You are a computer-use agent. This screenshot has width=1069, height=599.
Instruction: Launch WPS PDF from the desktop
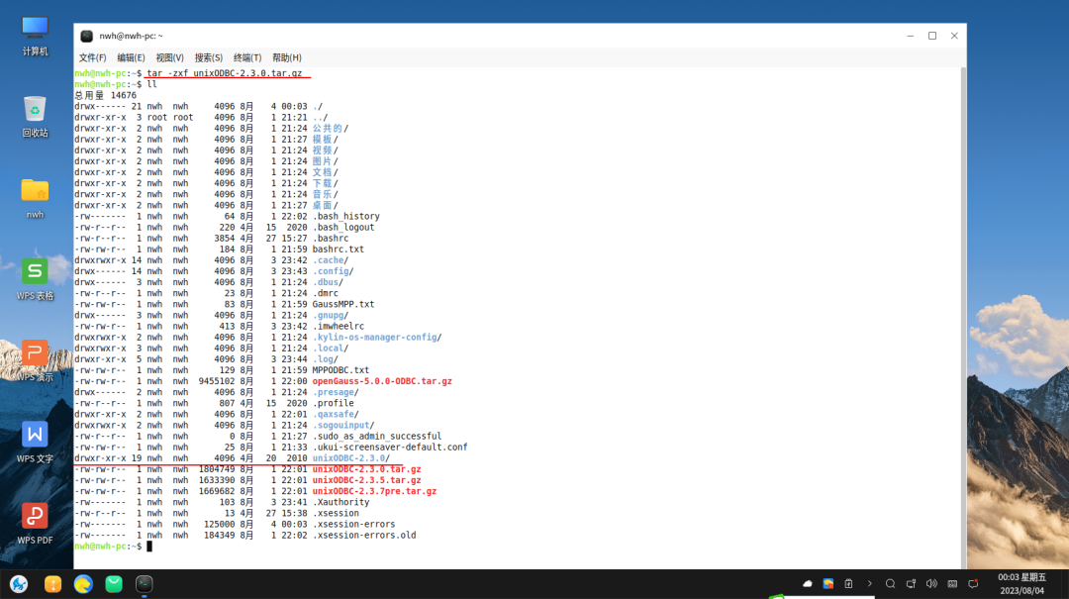pyautogui.click(x=35, y=524)
